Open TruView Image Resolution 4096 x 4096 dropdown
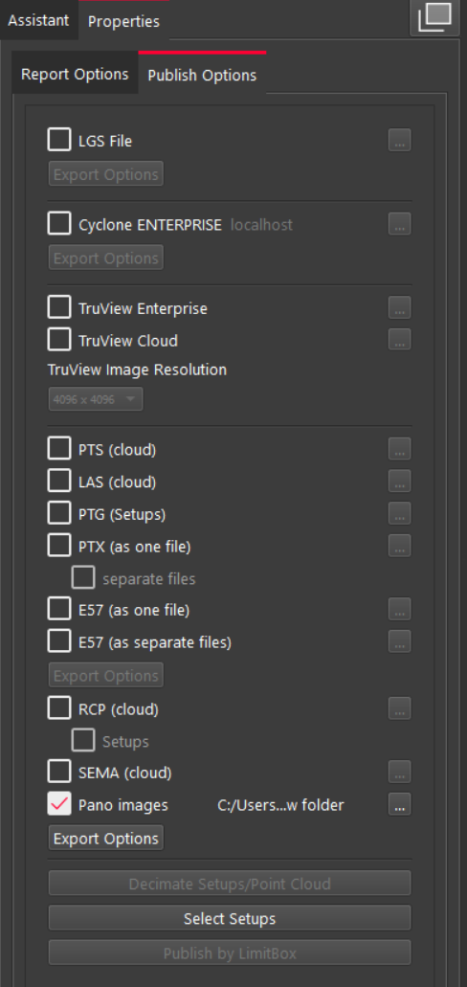Image resolution: width=467 pixels, height=987 pixels. pyautogui.click(x=96, y=399)
